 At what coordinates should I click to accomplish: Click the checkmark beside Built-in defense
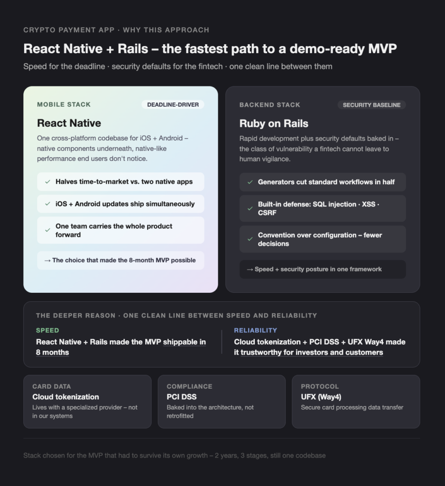click(x=250, y=208)
